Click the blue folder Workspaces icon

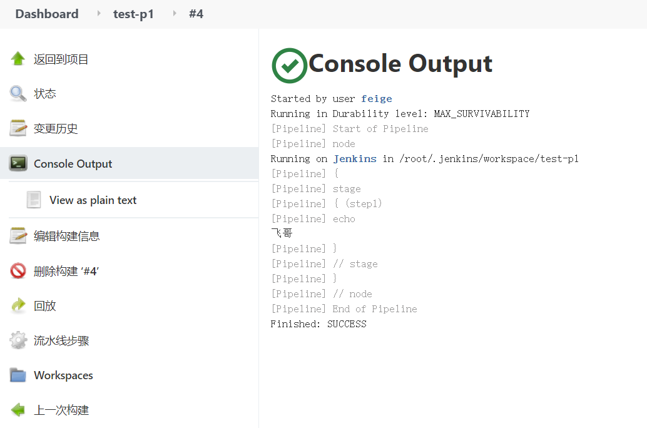click(x=18, y=375)
